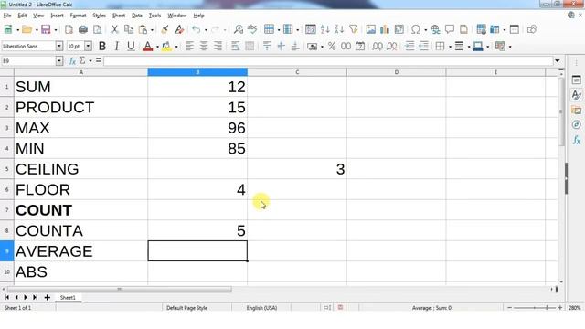The width and height of the screenshot is (585, 329).
Task: Click the Special Character omega icon
Action: pyautogui.click(x=416, y=29)
